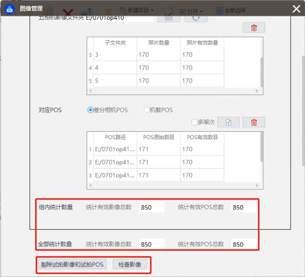Click 全部 valid POS total field showing 850
Image resolution: width=305 pixels, height=277 pixels.
244,244
